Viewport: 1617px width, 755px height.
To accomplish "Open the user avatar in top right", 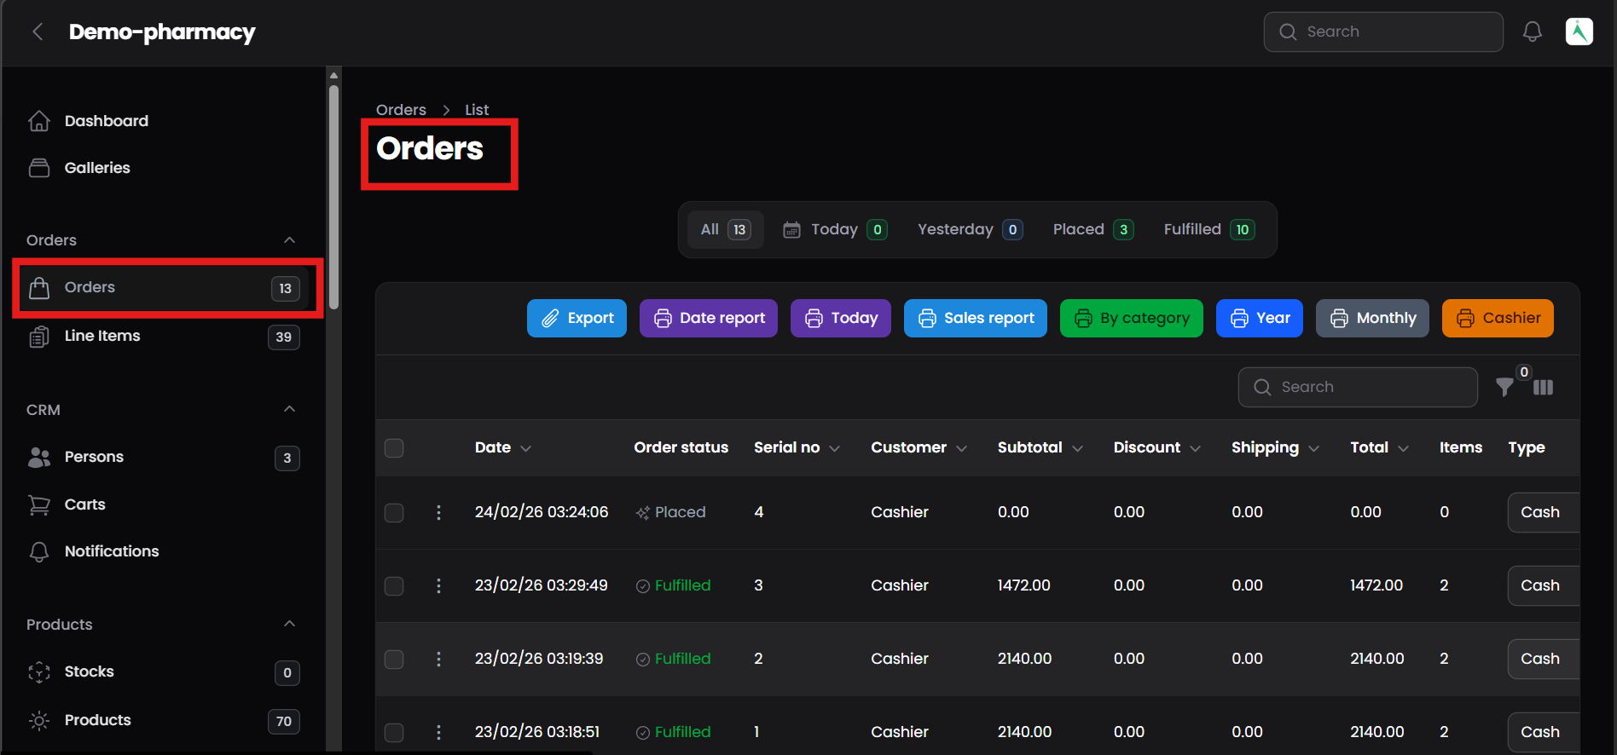I will click(x=1579, y=32).
